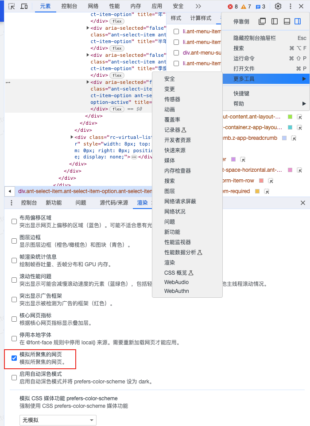Click the yellow warning count badge
This screenshot has width=310, height=426.
246,7
